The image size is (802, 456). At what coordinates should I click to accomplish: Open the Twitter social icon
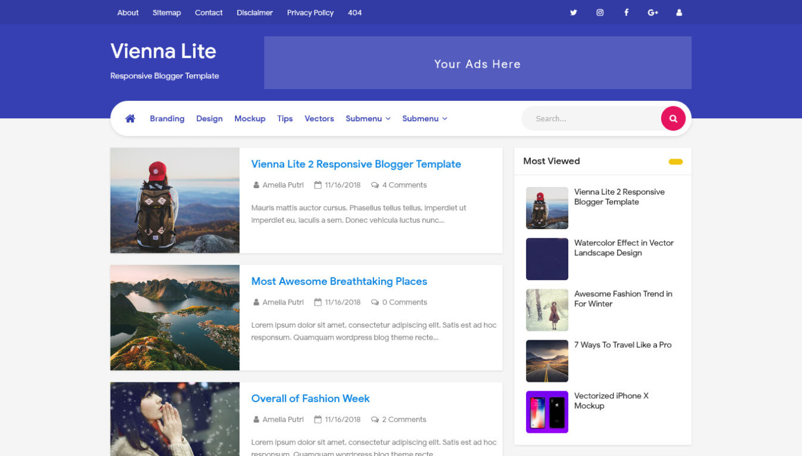(573, 12)
